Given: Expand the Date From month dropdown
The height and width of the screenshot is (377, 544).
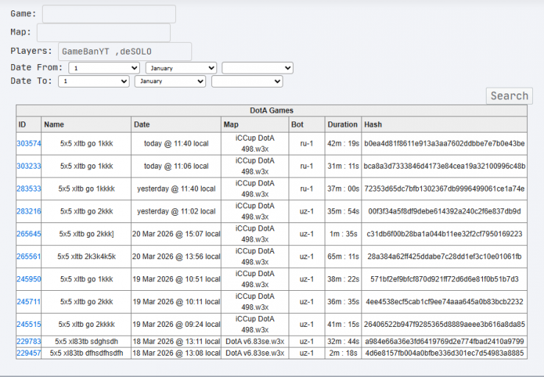Looking at the screenshot, I should (x=181, y=68).
